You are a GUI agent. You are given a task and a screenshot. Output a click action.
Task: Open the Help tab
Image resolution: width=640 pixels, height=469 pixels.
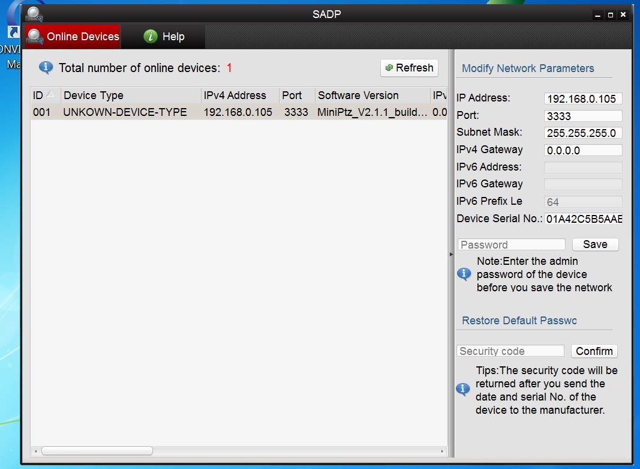tap(164, 37)
